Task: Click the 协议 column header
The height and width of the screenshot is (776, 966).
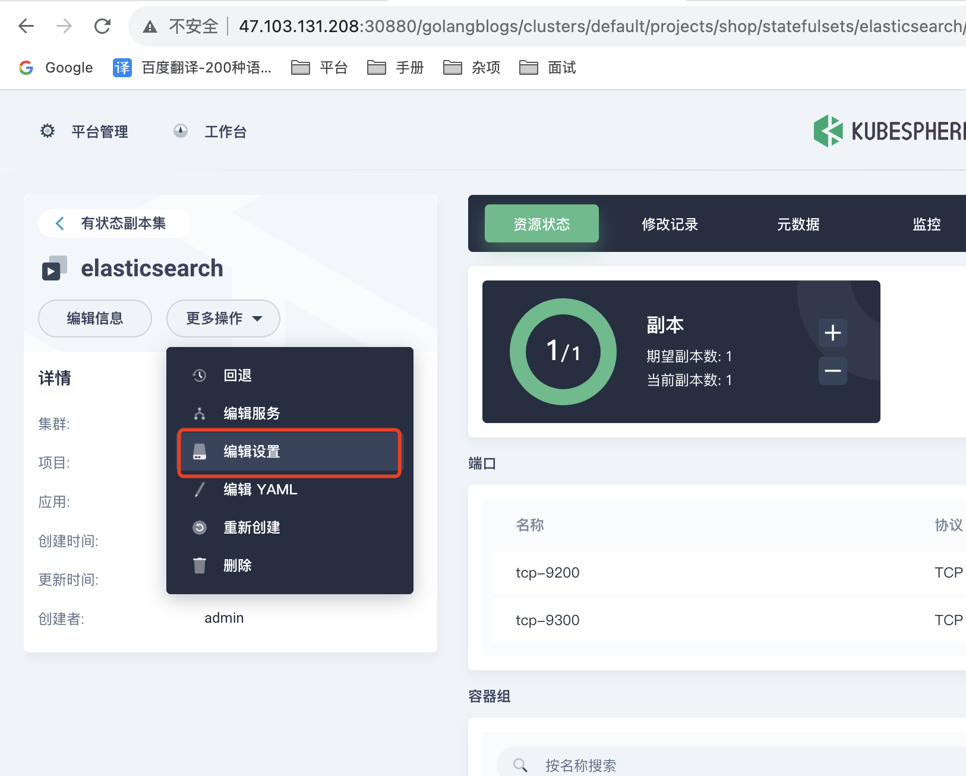Action: coord(949,525)
